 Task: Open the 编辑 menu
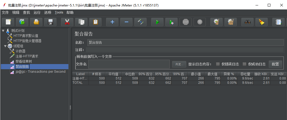16,12
